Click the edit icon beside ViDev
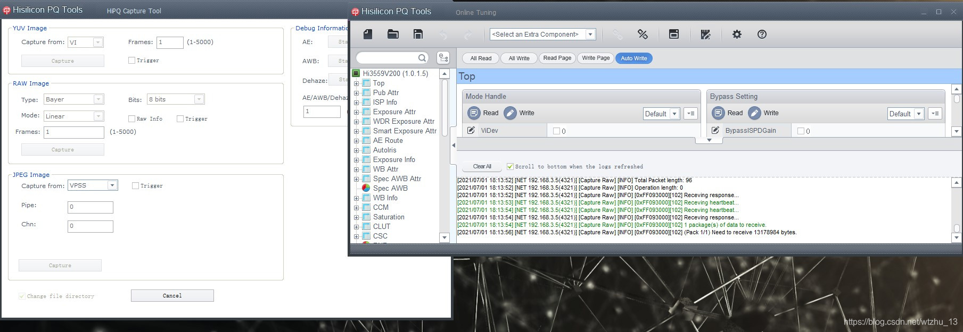This screenshot has width=963, height=332. pyautogui.click(x=471, y=131)
